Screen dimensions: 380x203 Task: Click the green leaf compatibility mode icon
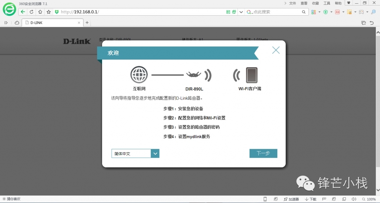tap(234, 12)
